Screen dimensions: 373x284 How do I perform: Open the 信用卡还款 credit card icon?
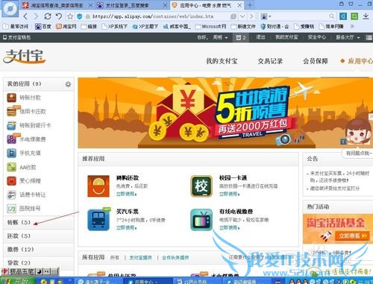pos(11,111)
